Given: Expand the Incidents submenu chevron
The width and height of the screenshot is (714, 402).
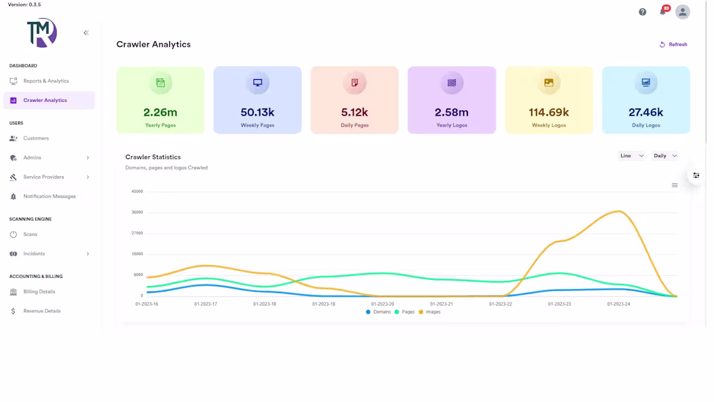Looking at the screenshot, I should point(88,254).
